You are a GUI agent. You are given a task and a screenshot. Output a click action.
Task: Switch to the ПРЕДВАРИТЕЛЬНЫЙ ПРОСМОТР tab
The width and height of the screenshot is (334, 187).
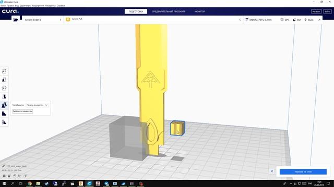(169, 11)
